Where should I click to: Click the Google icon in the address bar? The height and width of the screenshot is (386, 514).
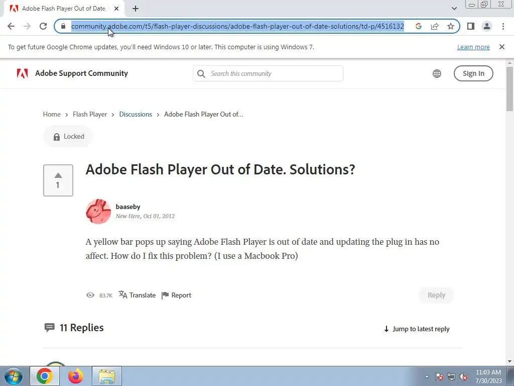(418, 26)
